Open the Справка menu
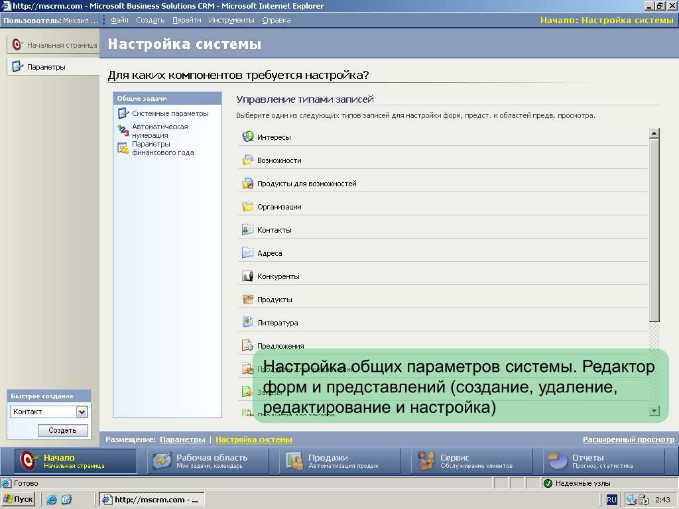This screenshot has width=679, height=509. pos(277,21)
